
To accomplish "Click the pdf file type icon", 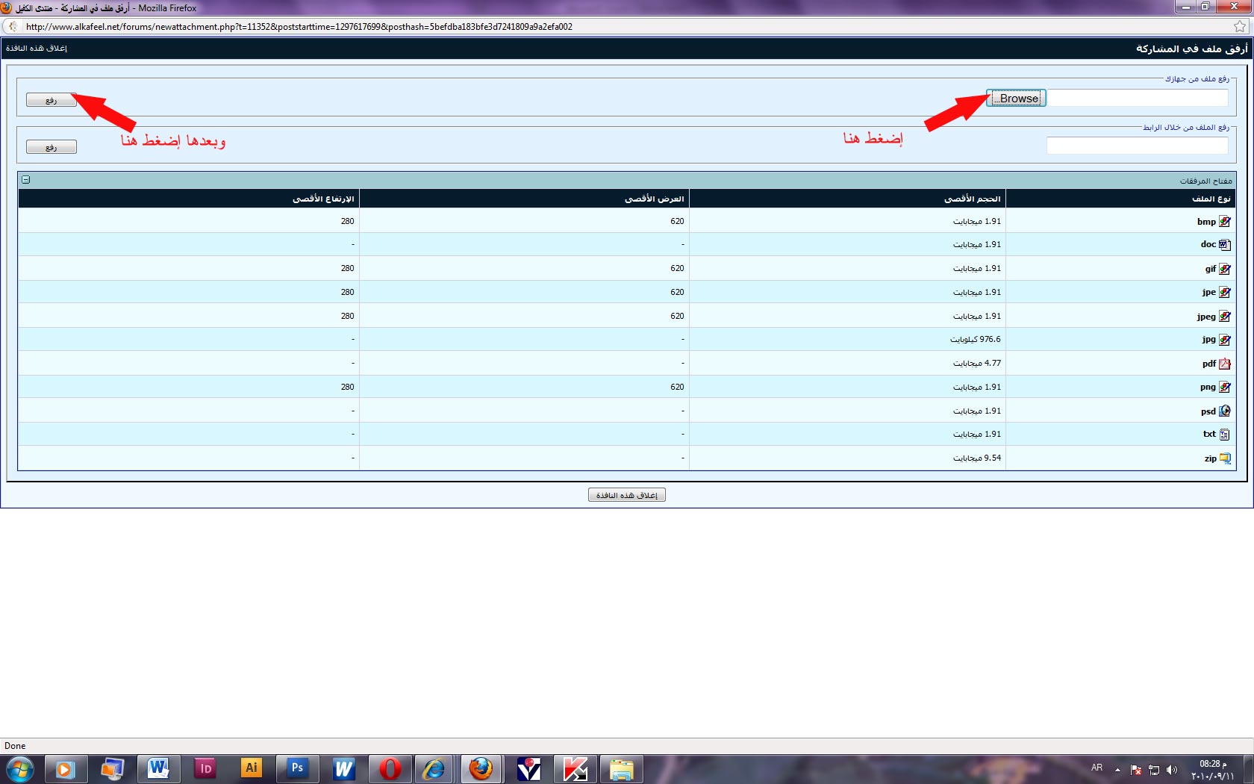I will pyautogui.click(x=1225, y=364).
